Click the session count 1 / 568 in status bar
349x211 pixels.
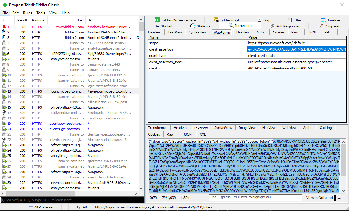(81, 207)
